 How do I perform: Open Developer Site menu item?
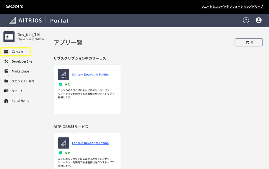[22, 61]
